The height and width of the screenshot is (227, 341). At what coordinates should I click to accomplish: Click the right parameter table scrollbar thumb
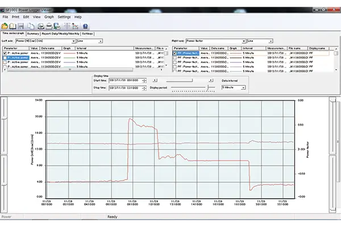[x=336, y=53]
